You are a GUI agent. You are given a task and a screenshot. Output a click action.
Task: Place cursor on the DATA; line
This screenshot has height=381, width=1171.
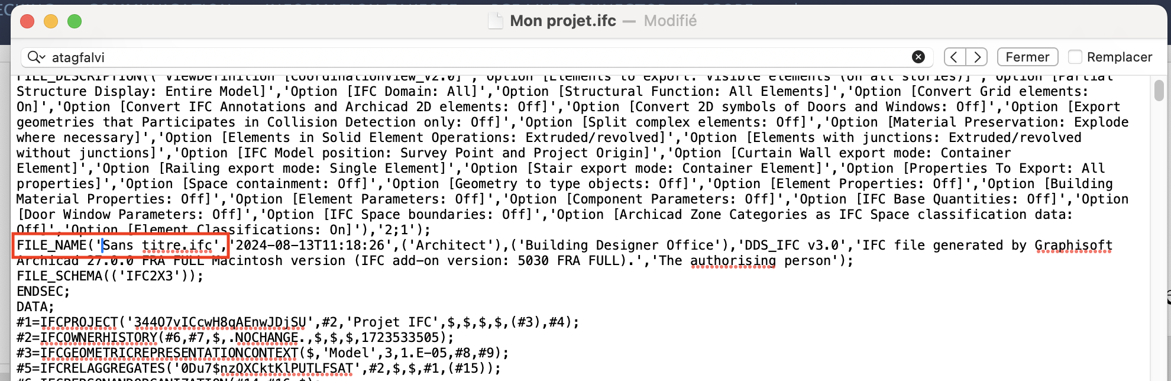(35, 307)
